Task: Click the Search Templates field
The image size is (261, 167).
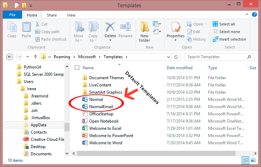Action: point(219,57)
